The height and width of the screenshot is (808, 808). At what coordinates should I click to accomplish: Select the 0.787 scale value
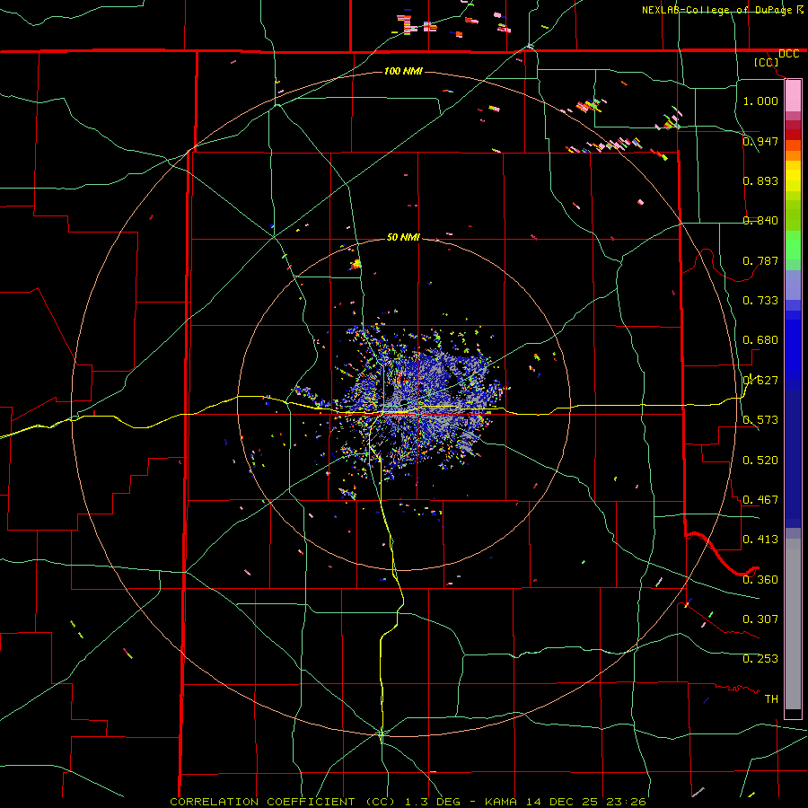click(760, 260)
